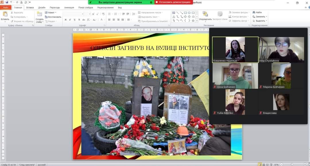Select the star shape in shapes gallery
The image size is (310, 166).
coord(193,21)
